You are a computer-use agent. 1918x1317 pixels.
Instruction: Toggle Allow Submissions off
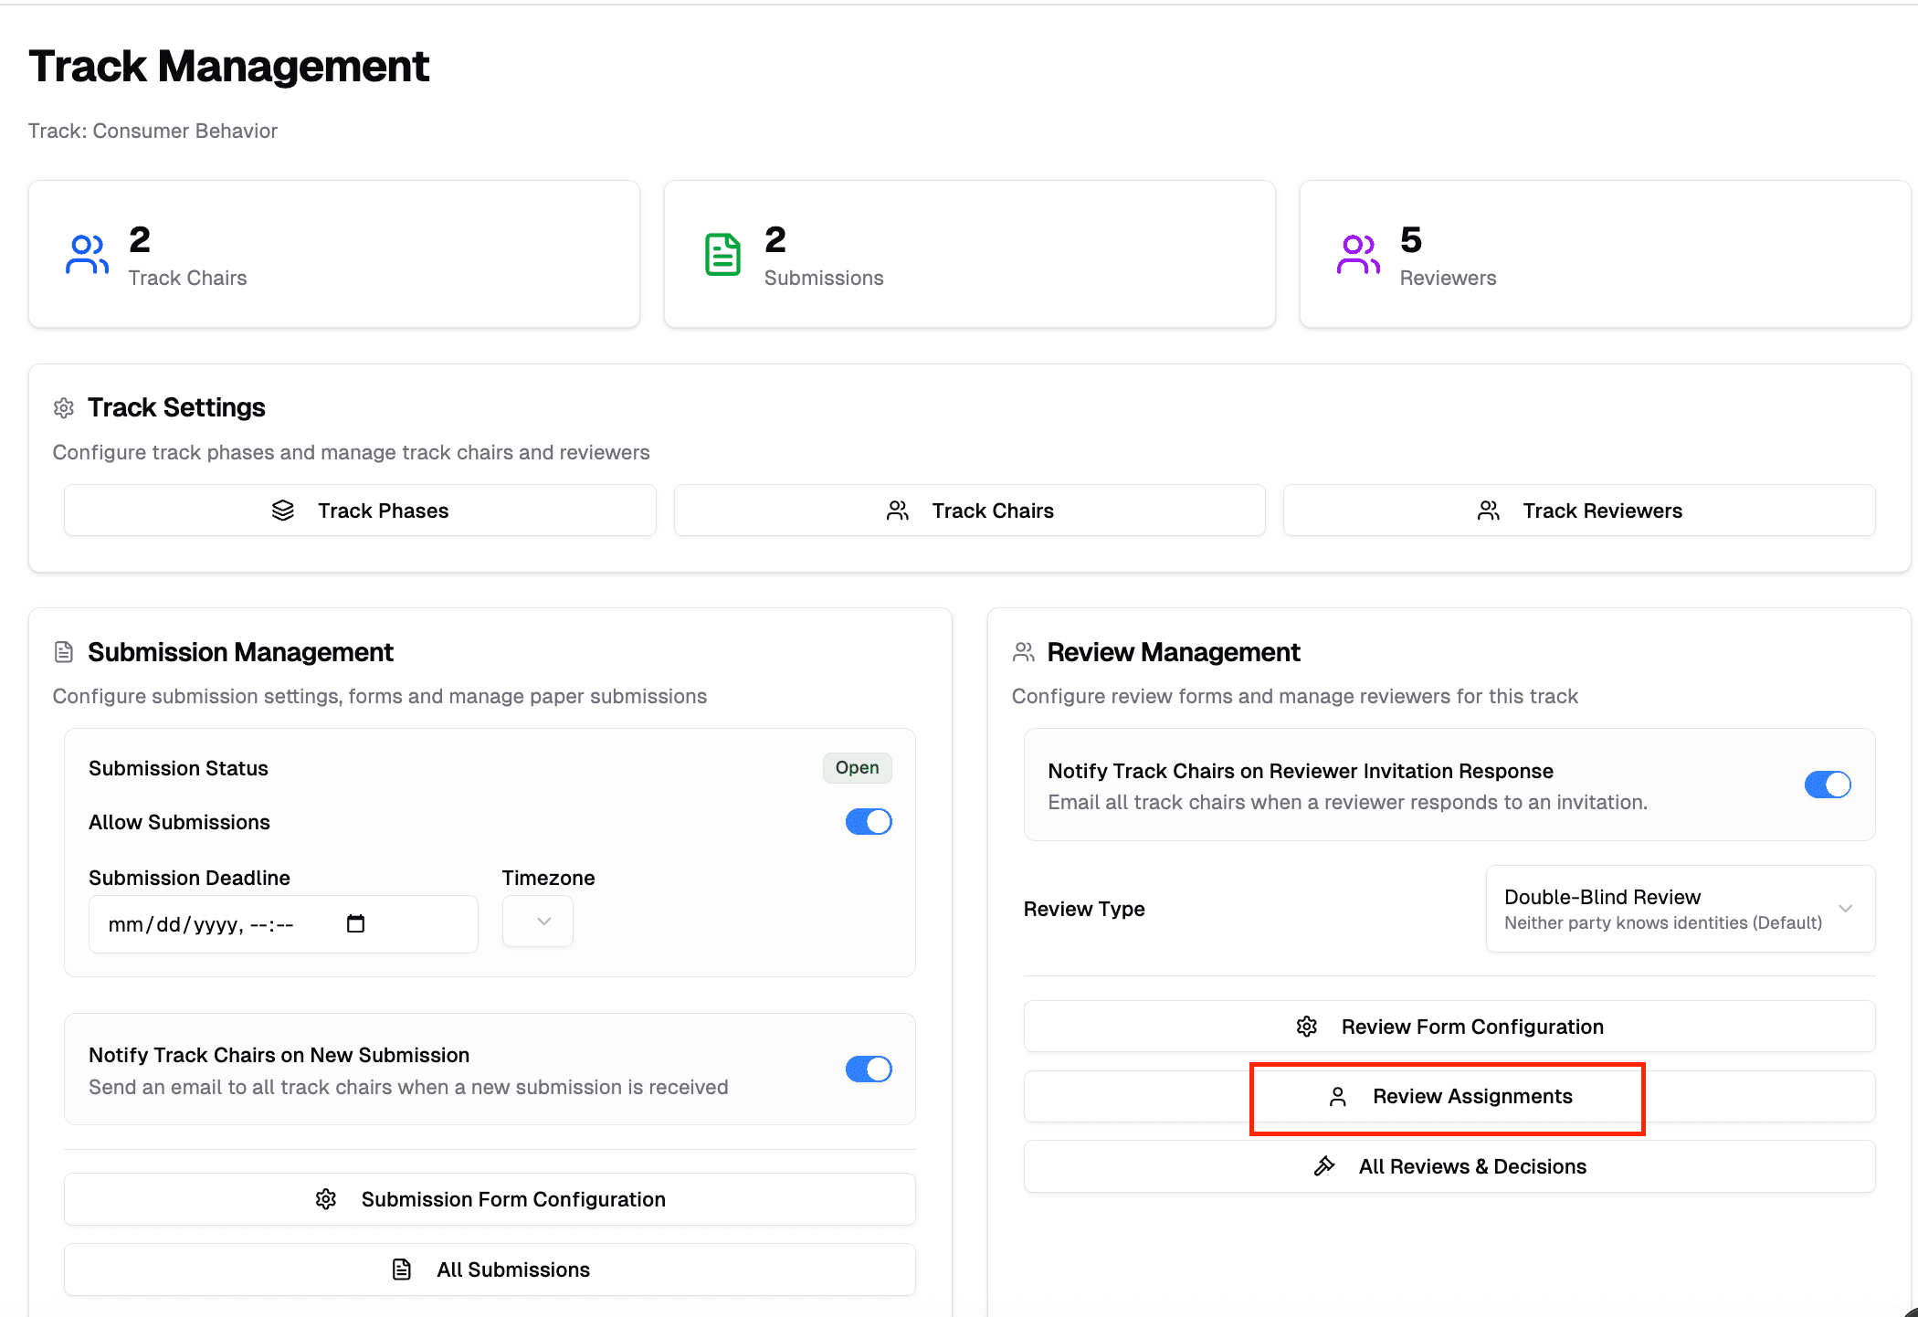(868, 821)
